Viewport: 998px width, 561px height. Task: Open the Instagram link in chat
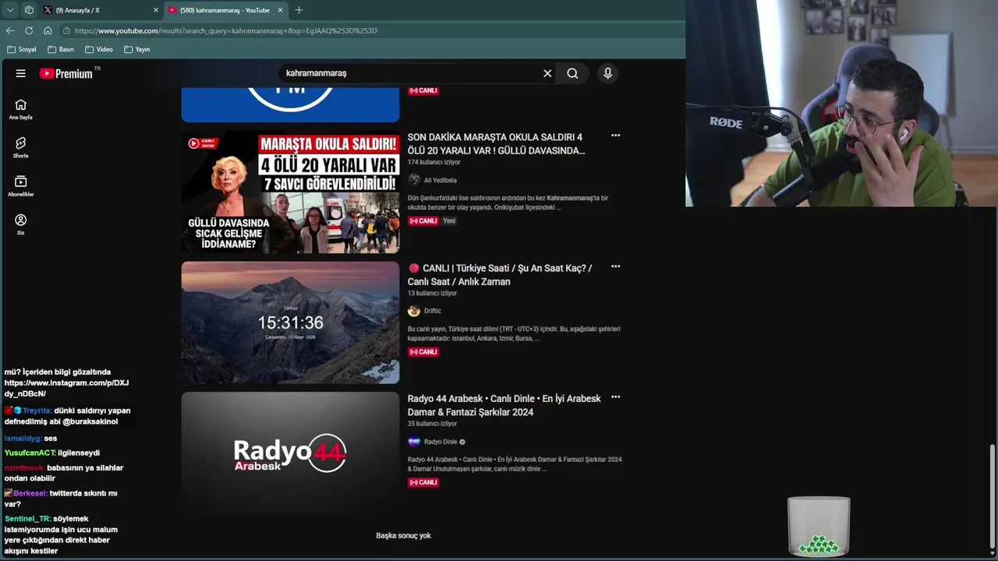click(66, 388)
